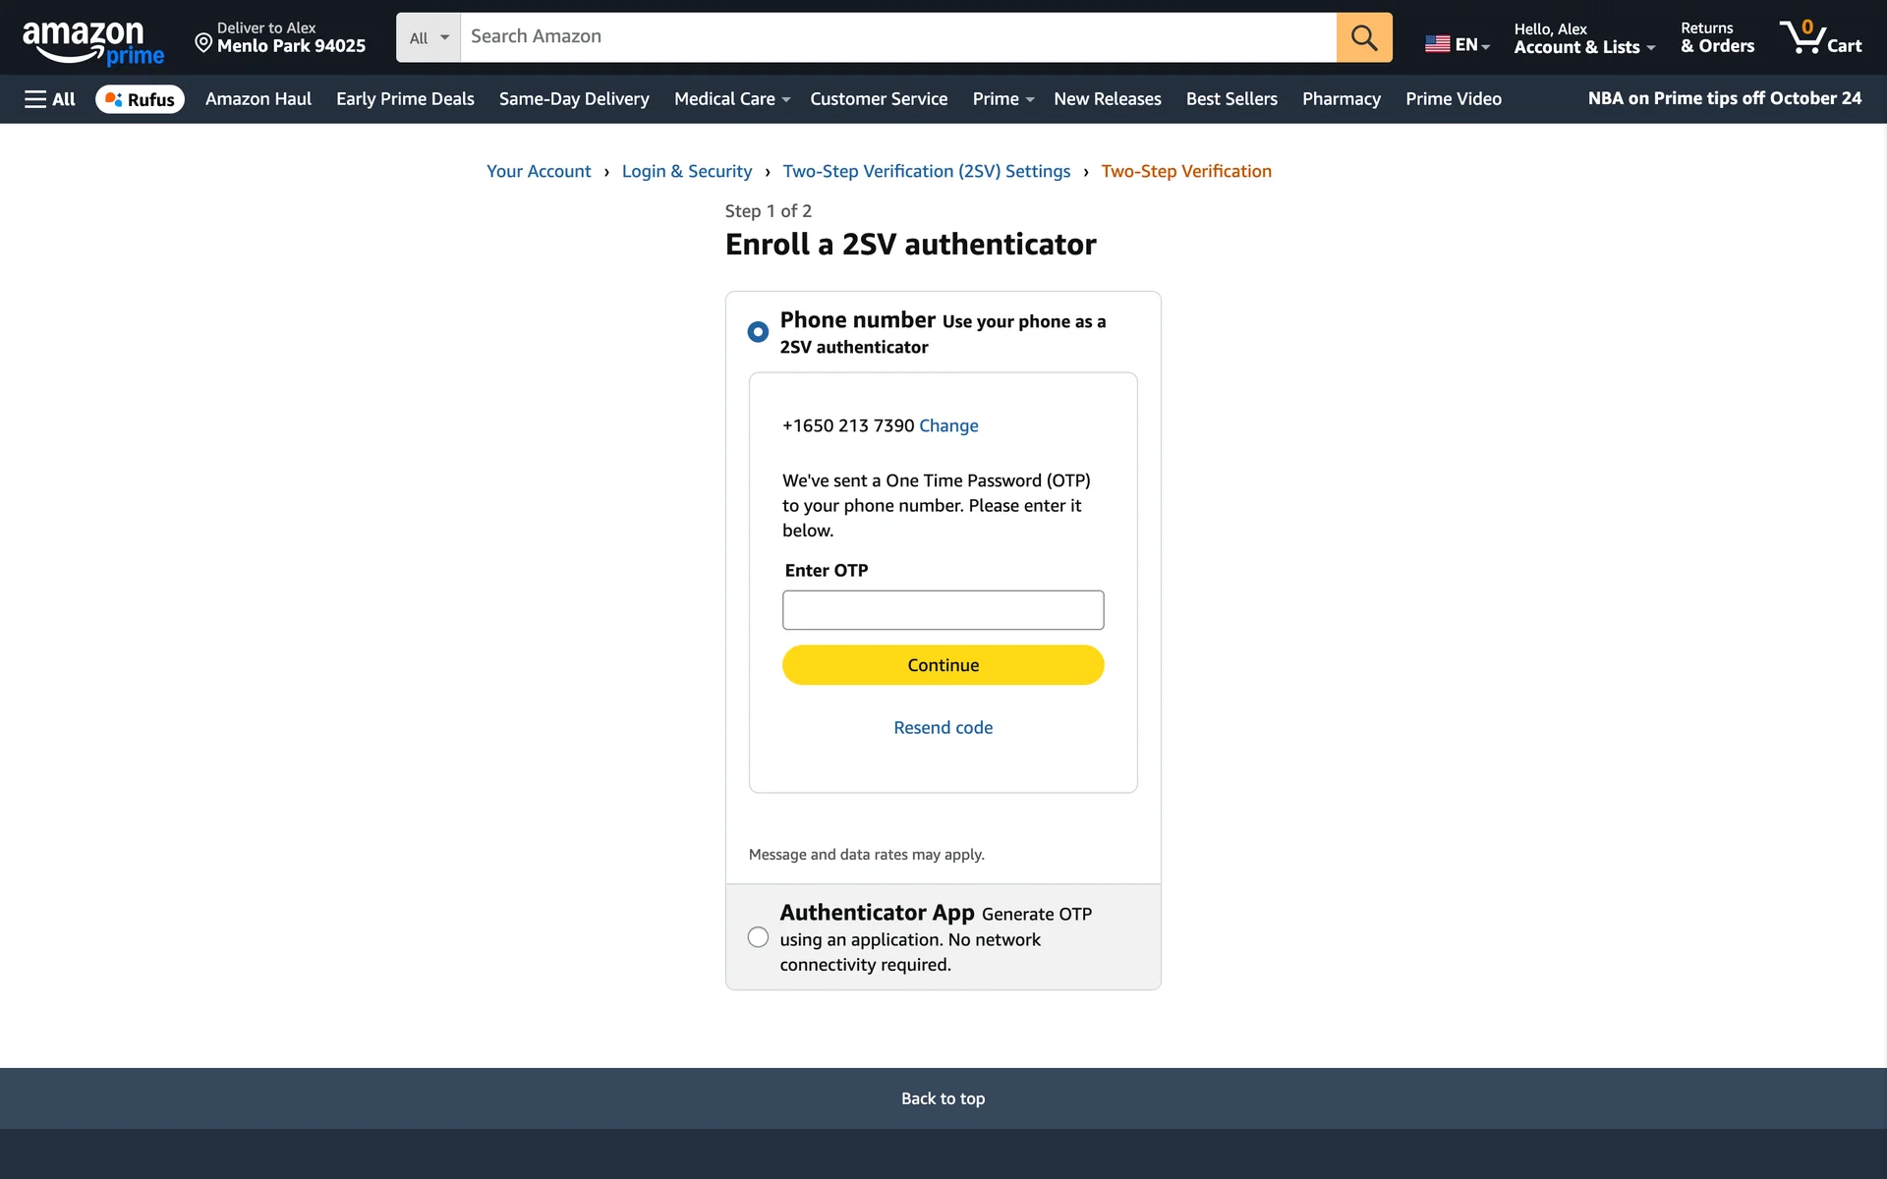The width and height of the screenshot is (1887, 1179).
Task: Select the Authenticator App radio option
Action: tap(758, 937)
